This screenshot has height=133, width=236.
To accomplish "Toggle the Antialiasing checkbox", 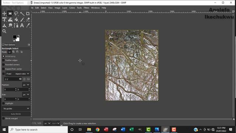I will click(3, 56).
